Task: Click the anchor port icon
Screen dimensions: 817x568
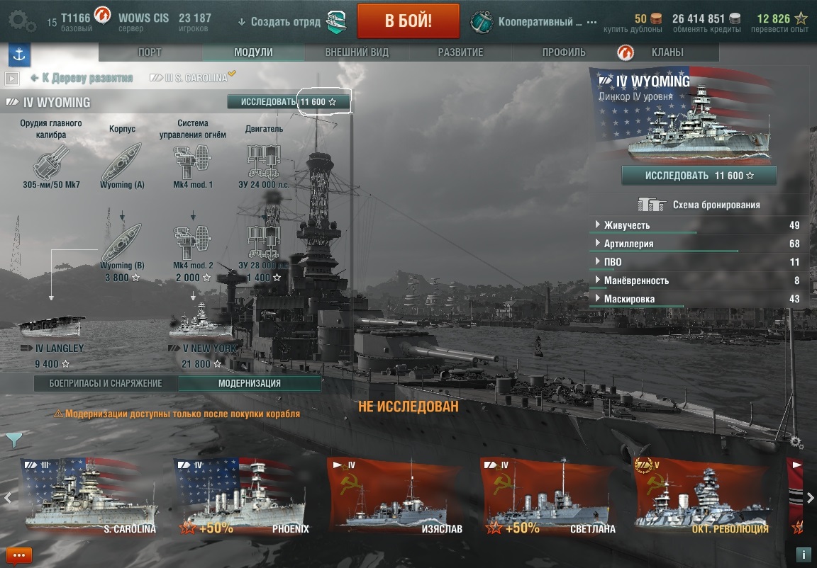Action: (x=19, y=55)
